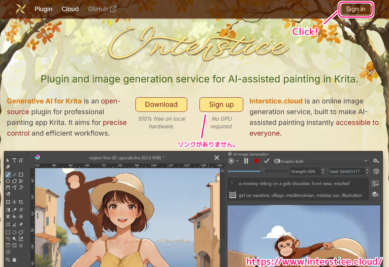389x267 pixels.
Task: Select the Elliptical Selection tool
Action: pos(15,232)
